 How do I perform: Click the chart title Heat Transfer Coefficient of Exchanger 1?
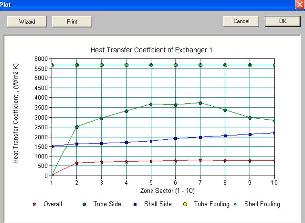152,50
